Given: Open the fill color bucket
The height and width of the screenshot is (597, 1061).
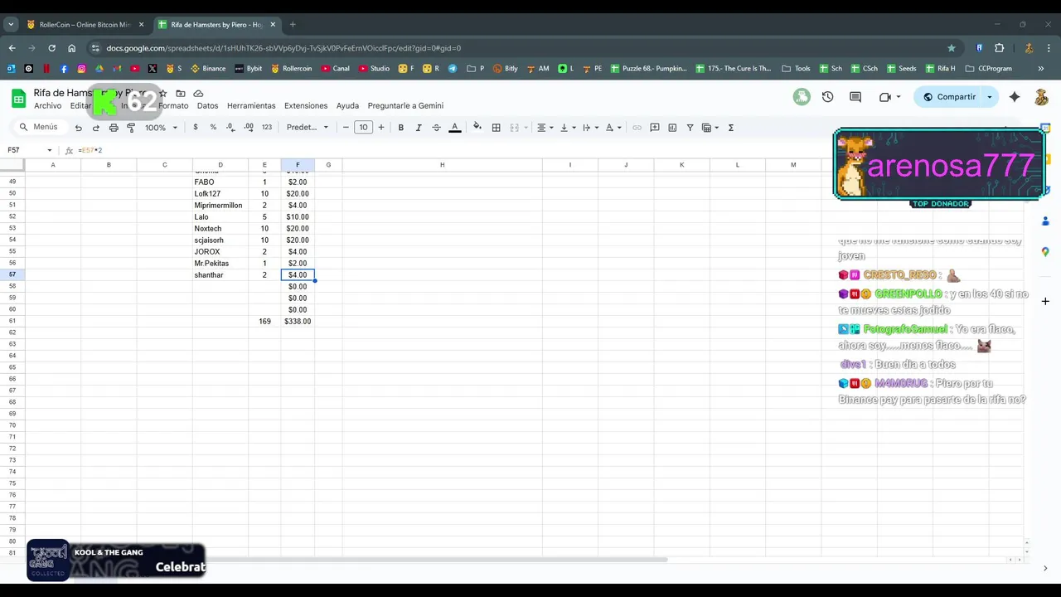Looking at the screenshot, I should 477,128.
